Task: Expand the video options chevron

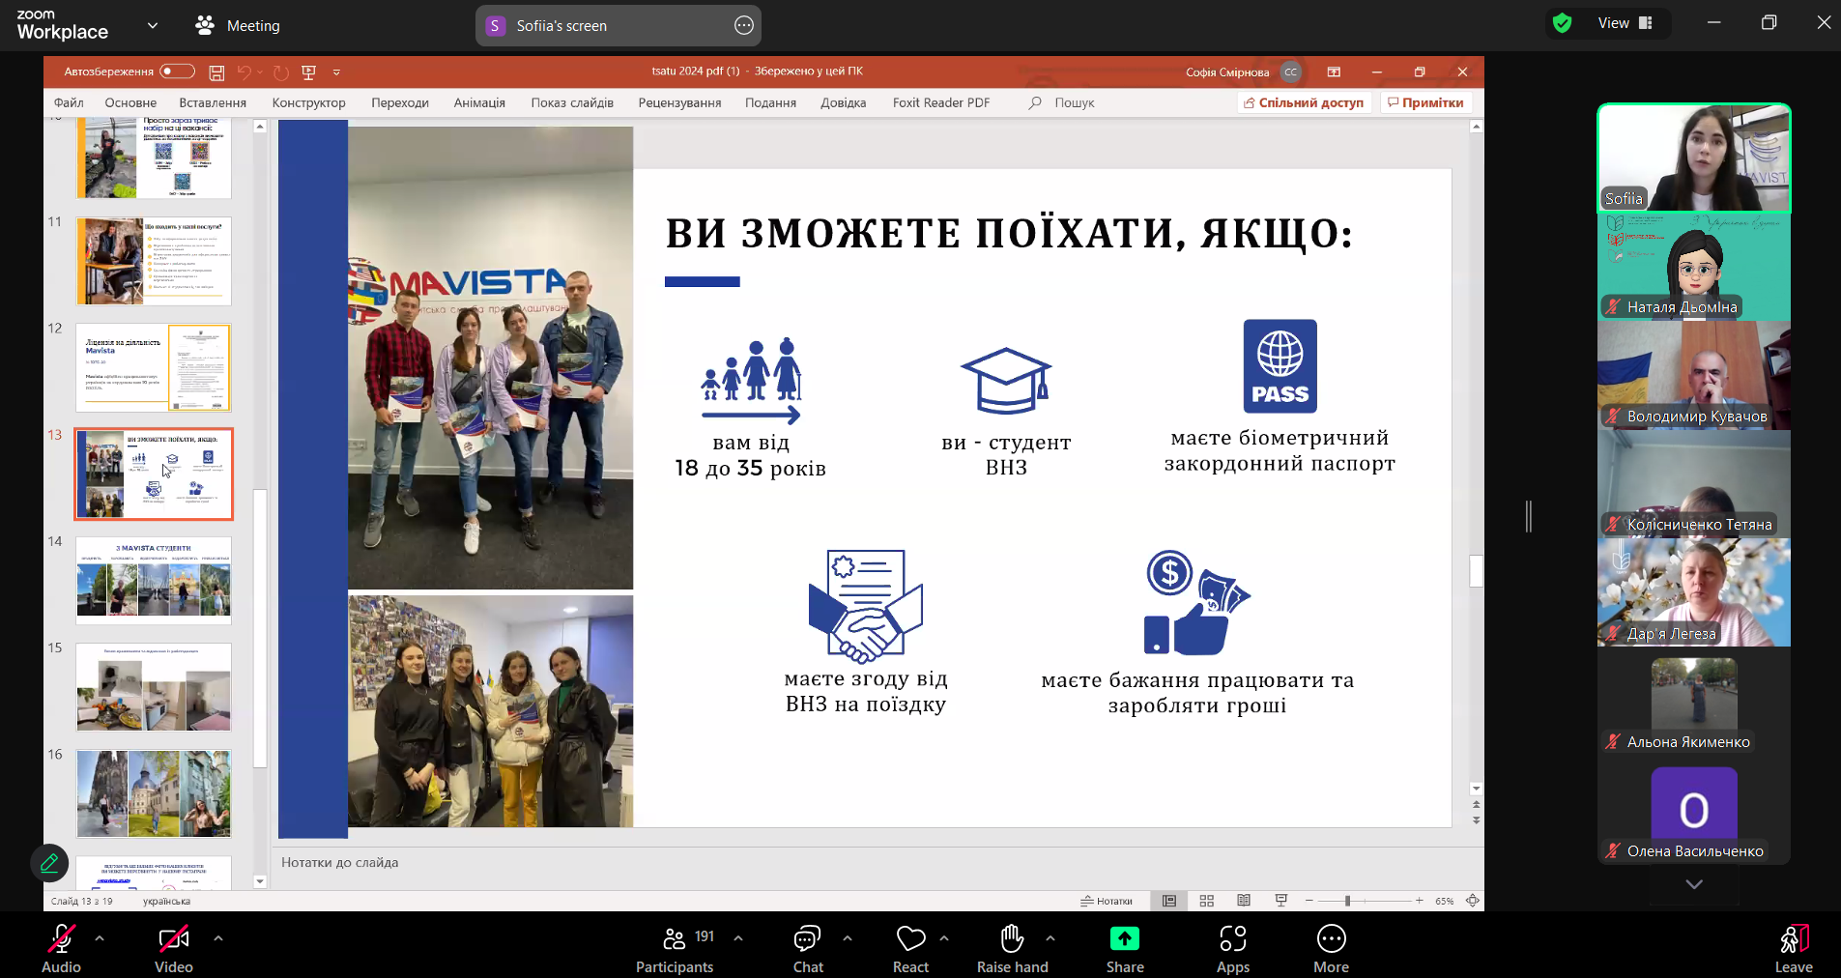Action: pyautogui.click(x=218, y=937)
